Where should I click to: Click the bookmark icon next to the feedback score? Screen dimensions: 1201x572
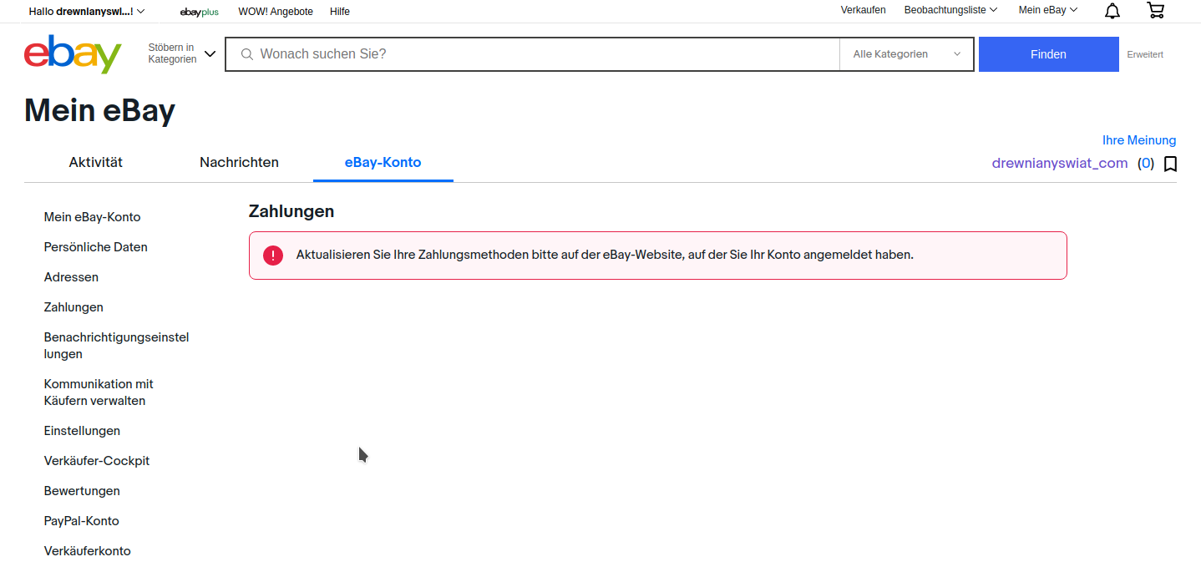1169,164
